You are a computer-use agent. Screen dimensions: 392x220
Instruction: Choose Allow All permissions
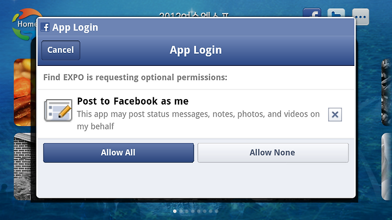pyautogui.click(x=119, y=153)
